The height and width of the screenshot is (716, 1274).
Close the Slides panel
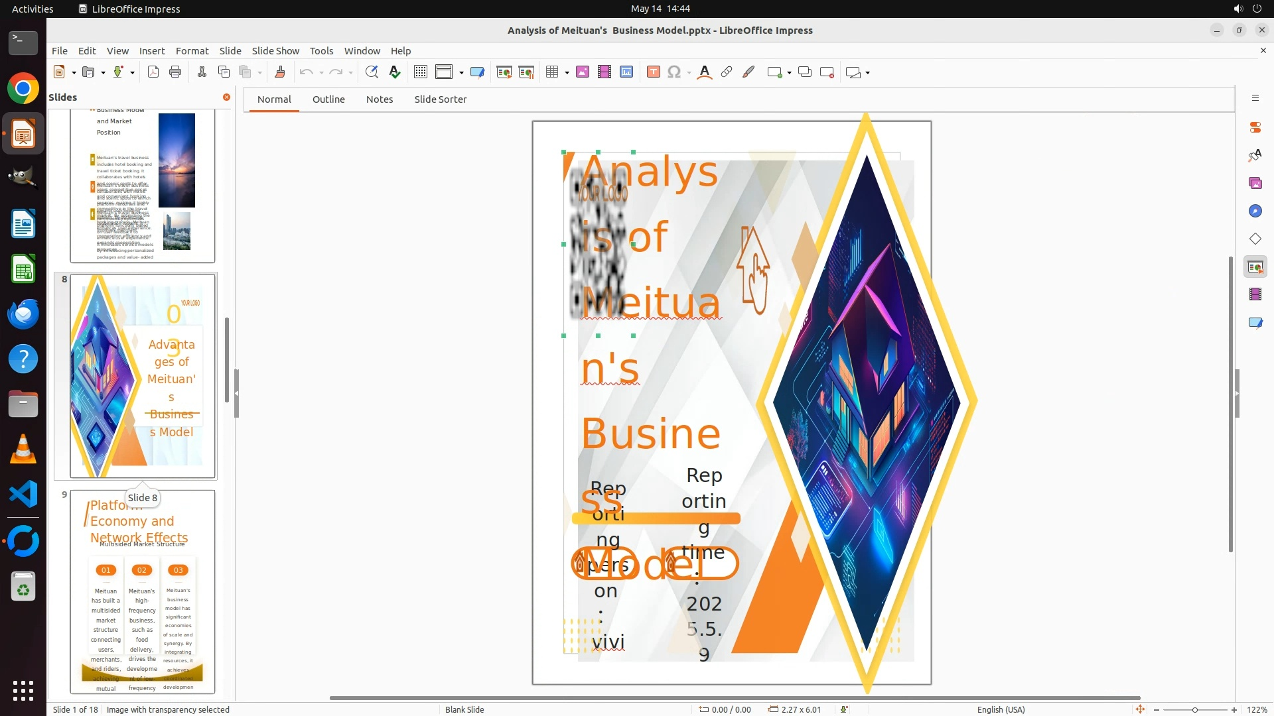[226, 97]
